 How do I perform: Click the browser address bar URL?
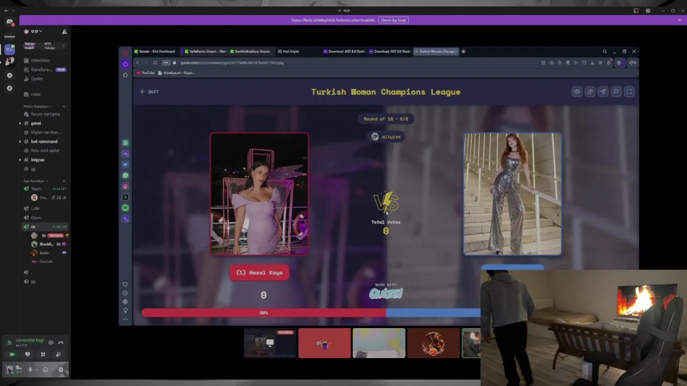[x=232, y=63]
